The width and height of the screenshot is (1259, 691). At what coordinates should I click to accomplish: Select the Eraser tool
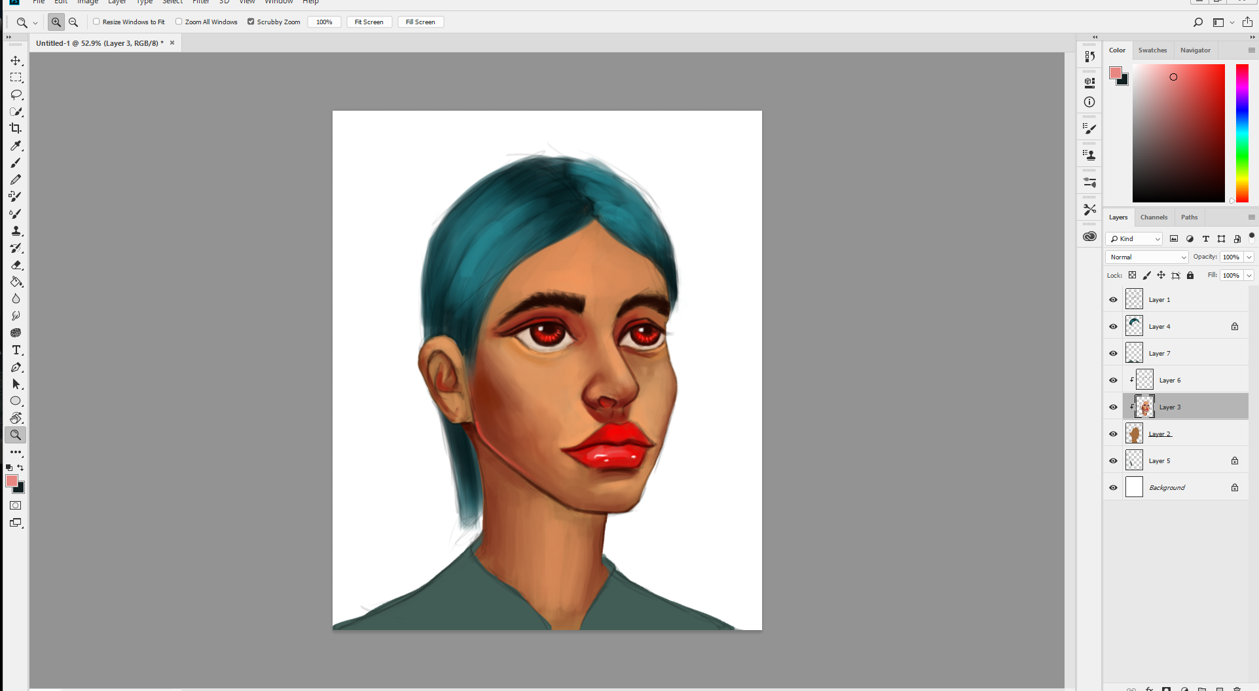click(x=16, y=265)
